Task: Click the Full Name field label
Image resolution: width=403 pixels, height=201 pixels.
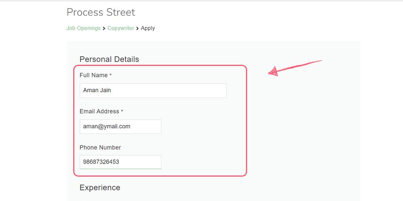Action: (x=94, y=75)
